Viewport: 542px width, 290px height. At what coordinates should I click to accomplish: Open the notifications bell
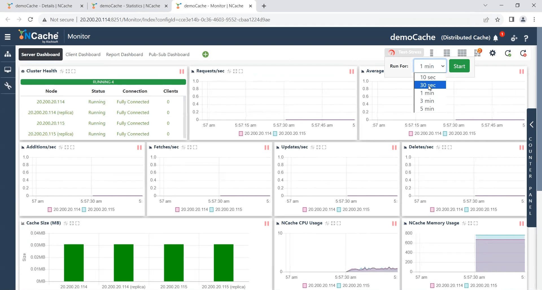click(496, 38)
